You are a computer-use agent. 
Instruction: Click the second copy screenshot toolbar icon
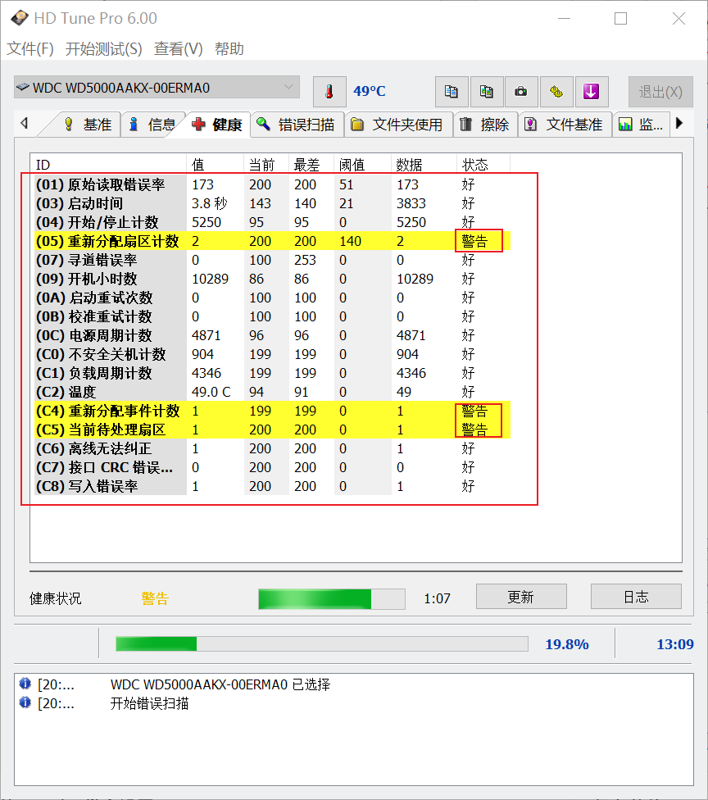pyautogui.click(x=487, y=92)
